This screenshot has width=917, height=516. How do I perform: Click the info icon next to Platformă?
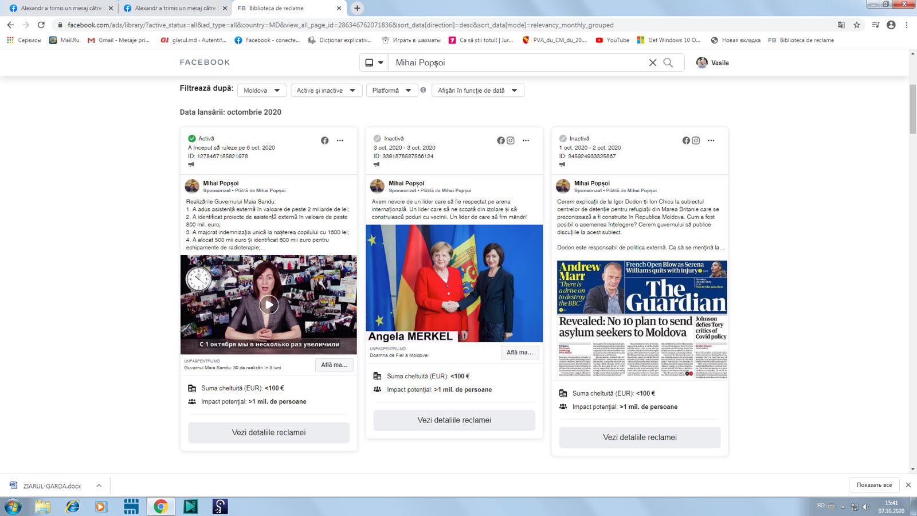click(423, 90)
